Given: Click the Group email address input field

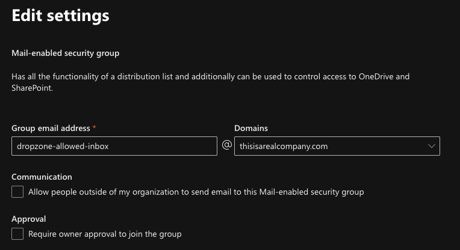Looking at the screenshot, I should tap(114, 146).
